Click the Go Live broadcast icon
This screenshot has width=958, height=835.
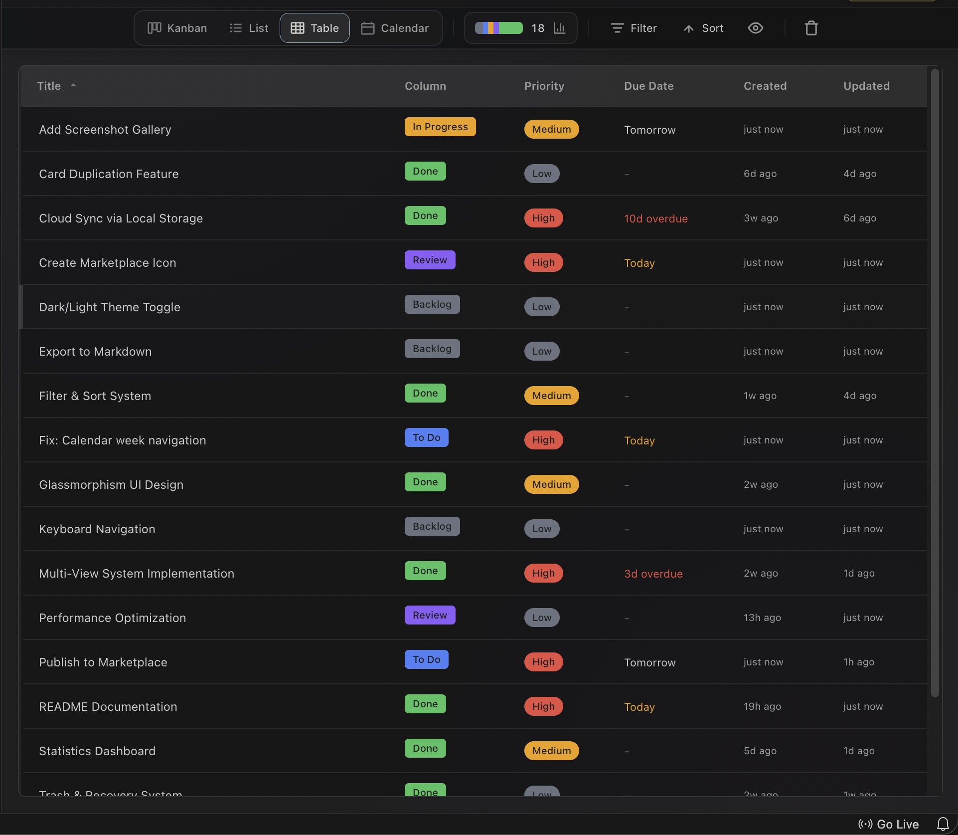865,824
